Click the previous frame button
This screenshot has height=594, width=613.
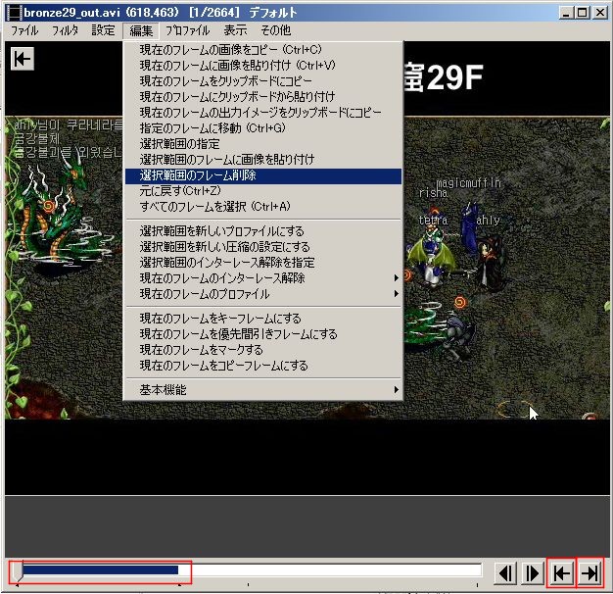[x=506, y=573]
